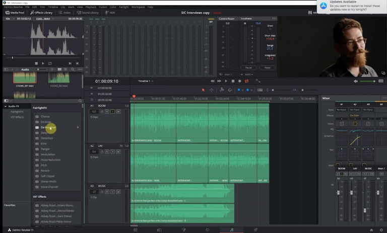
Task: Click the timeline fast forward button
Action: [219, 81]
